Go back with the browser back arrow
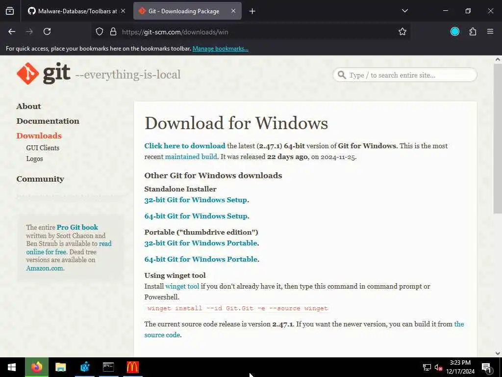The width and height of the screenshot is (502, 377). [12, 31]
